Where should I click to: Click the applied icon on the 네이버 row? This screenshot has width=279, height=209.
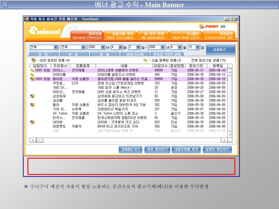point(32,122)
